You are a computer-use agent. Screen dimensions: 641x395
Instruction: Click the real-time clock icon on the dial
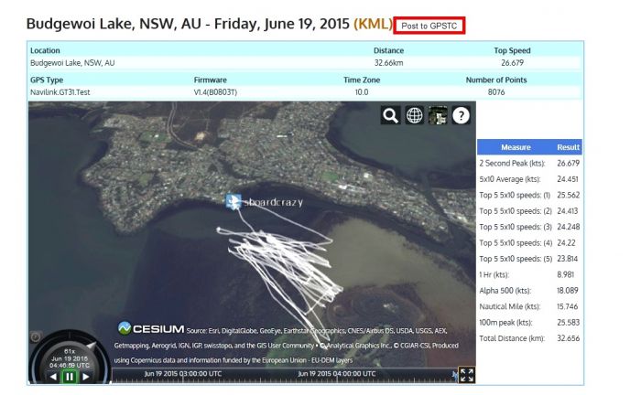point(36,337)
